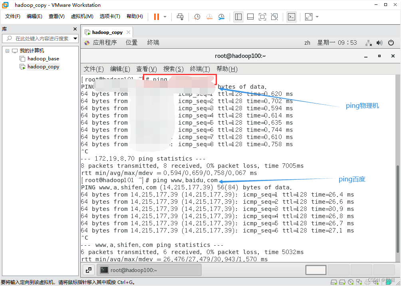Image resolution: width=401 pixels, height=286 pixels.
Task: Switch to the second workspace
Action: 339,270
